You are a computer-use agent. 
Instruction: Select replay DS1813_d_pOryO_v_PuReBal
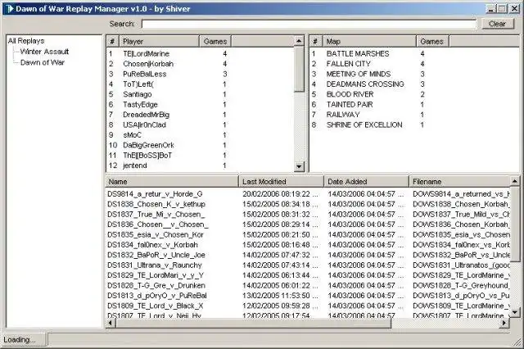pos(157,296)
